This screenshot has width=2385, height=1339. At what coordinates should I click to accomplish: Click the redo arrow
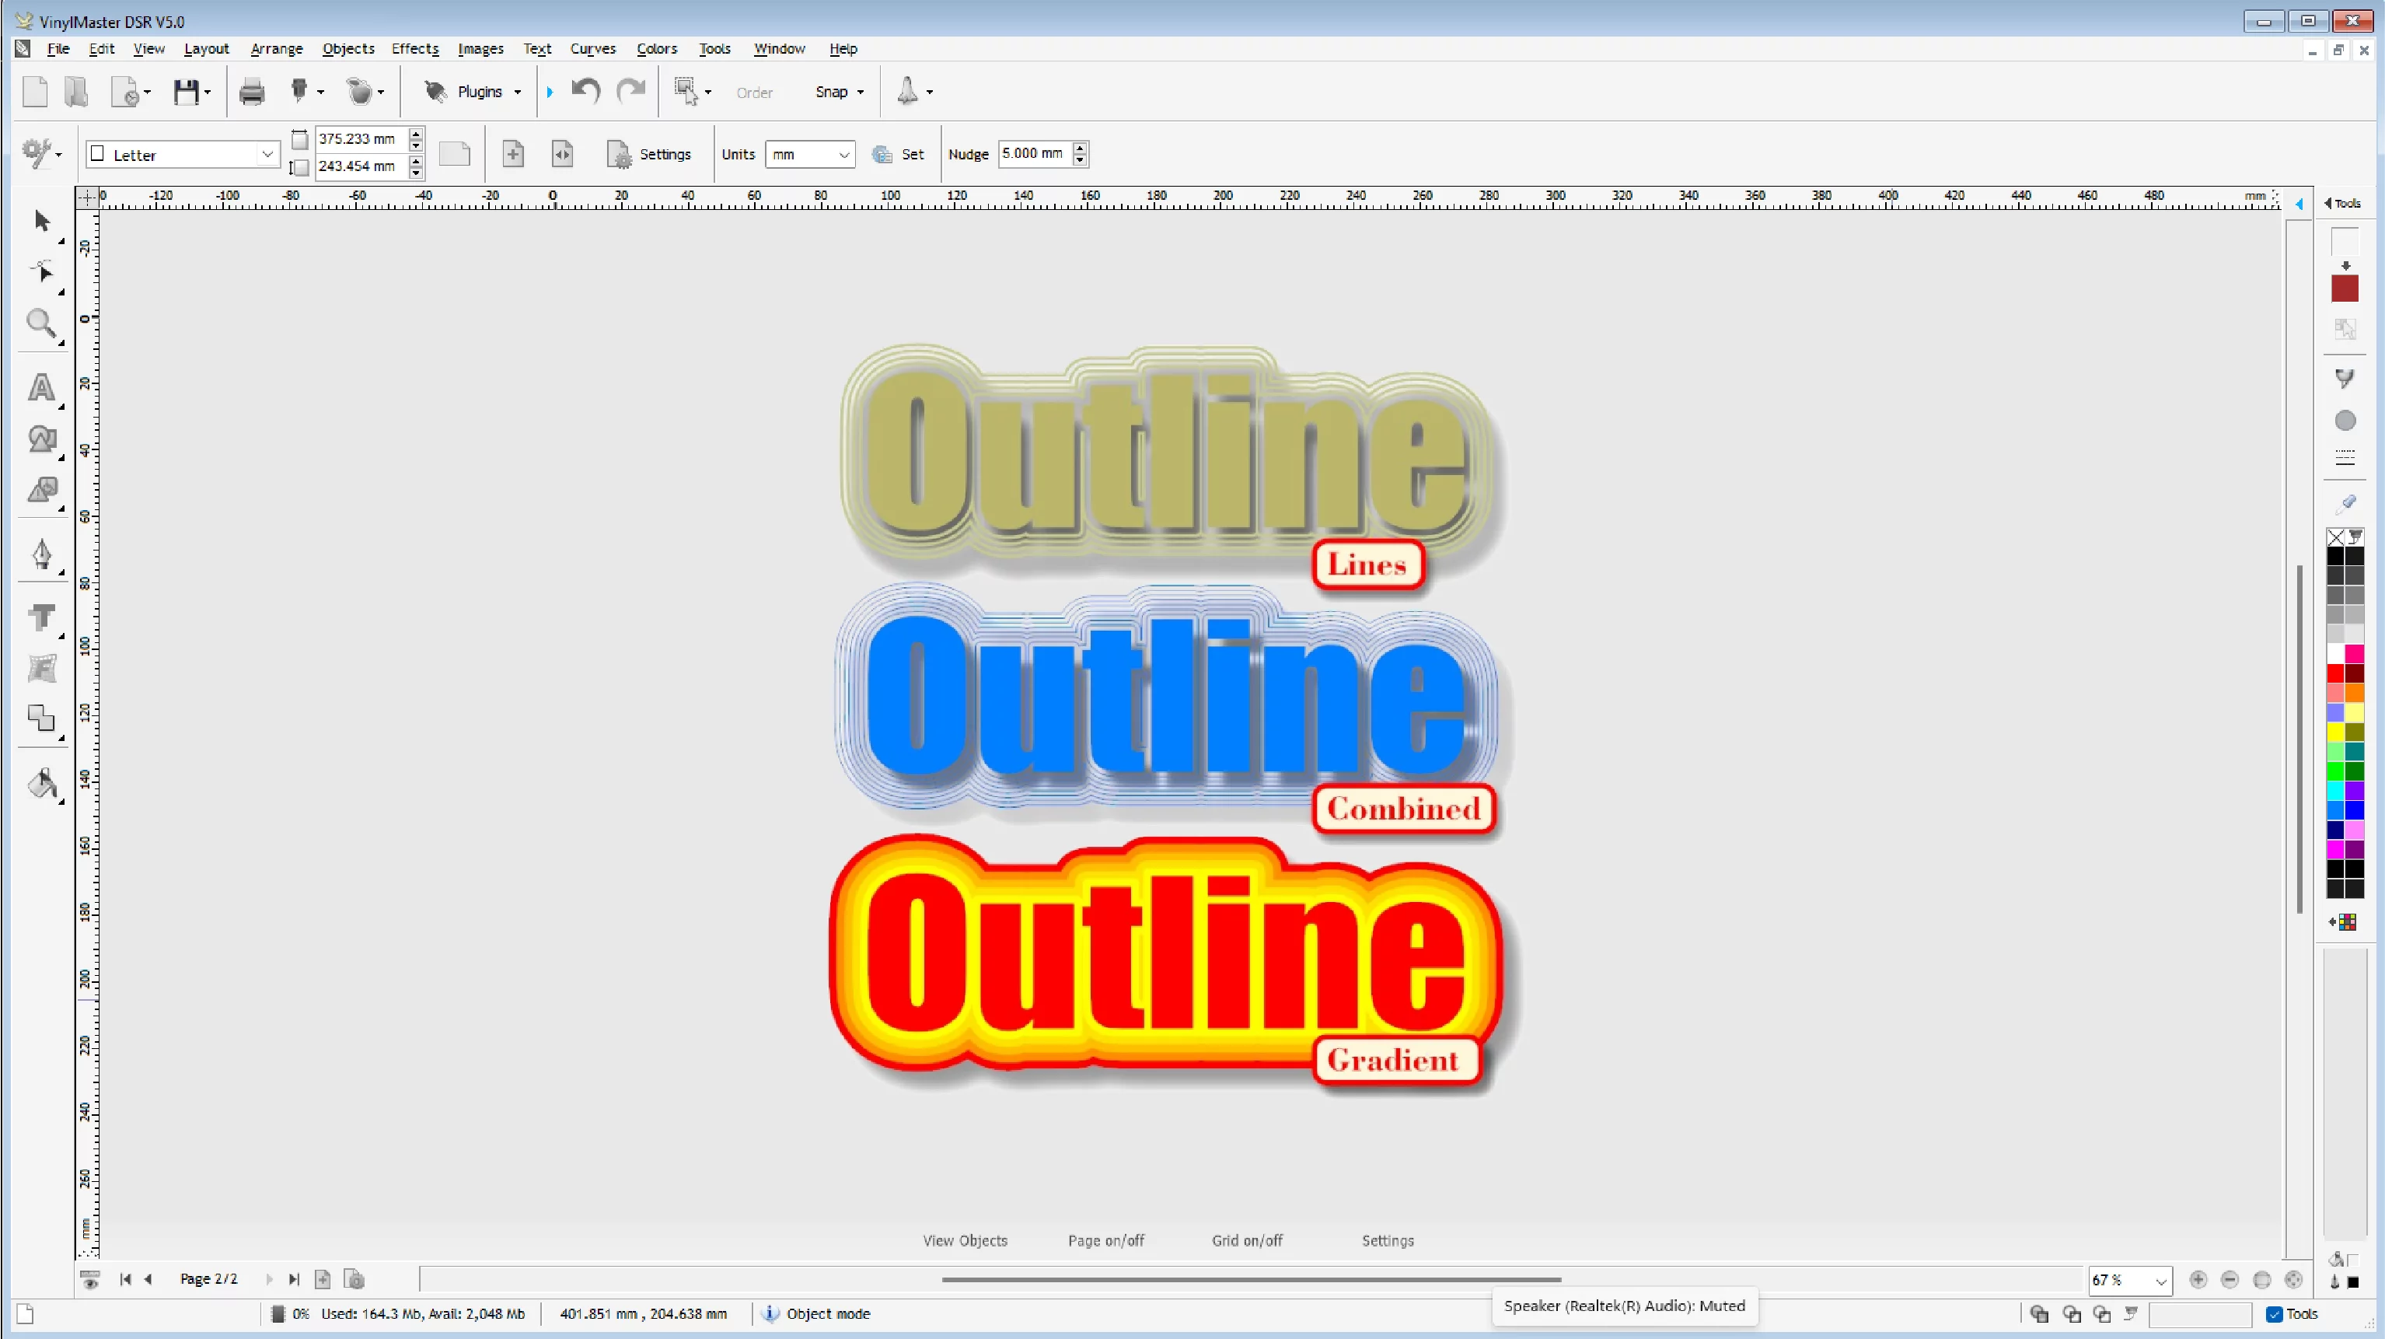click(630, 91)
